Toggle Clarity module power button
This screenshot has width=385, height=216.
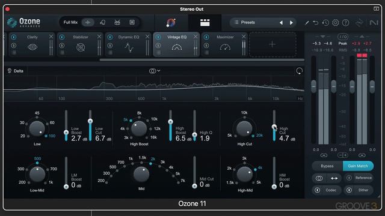(x=14, y=37)
